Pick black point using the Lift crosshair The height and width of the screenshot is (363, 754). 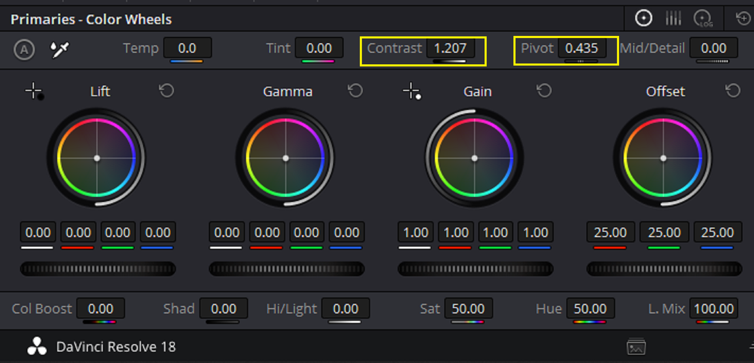(x=34, y=91)
